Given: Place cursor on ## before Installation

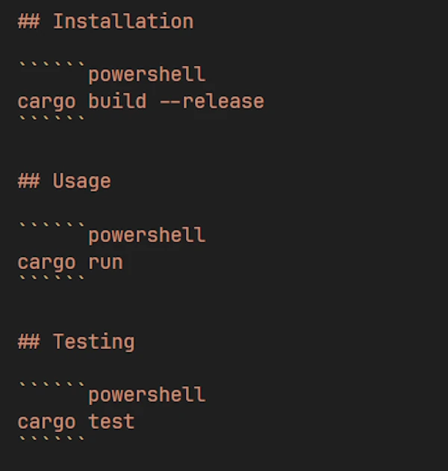Looking at the screenshot, I should pyautogui.click(x=28, y=22).
